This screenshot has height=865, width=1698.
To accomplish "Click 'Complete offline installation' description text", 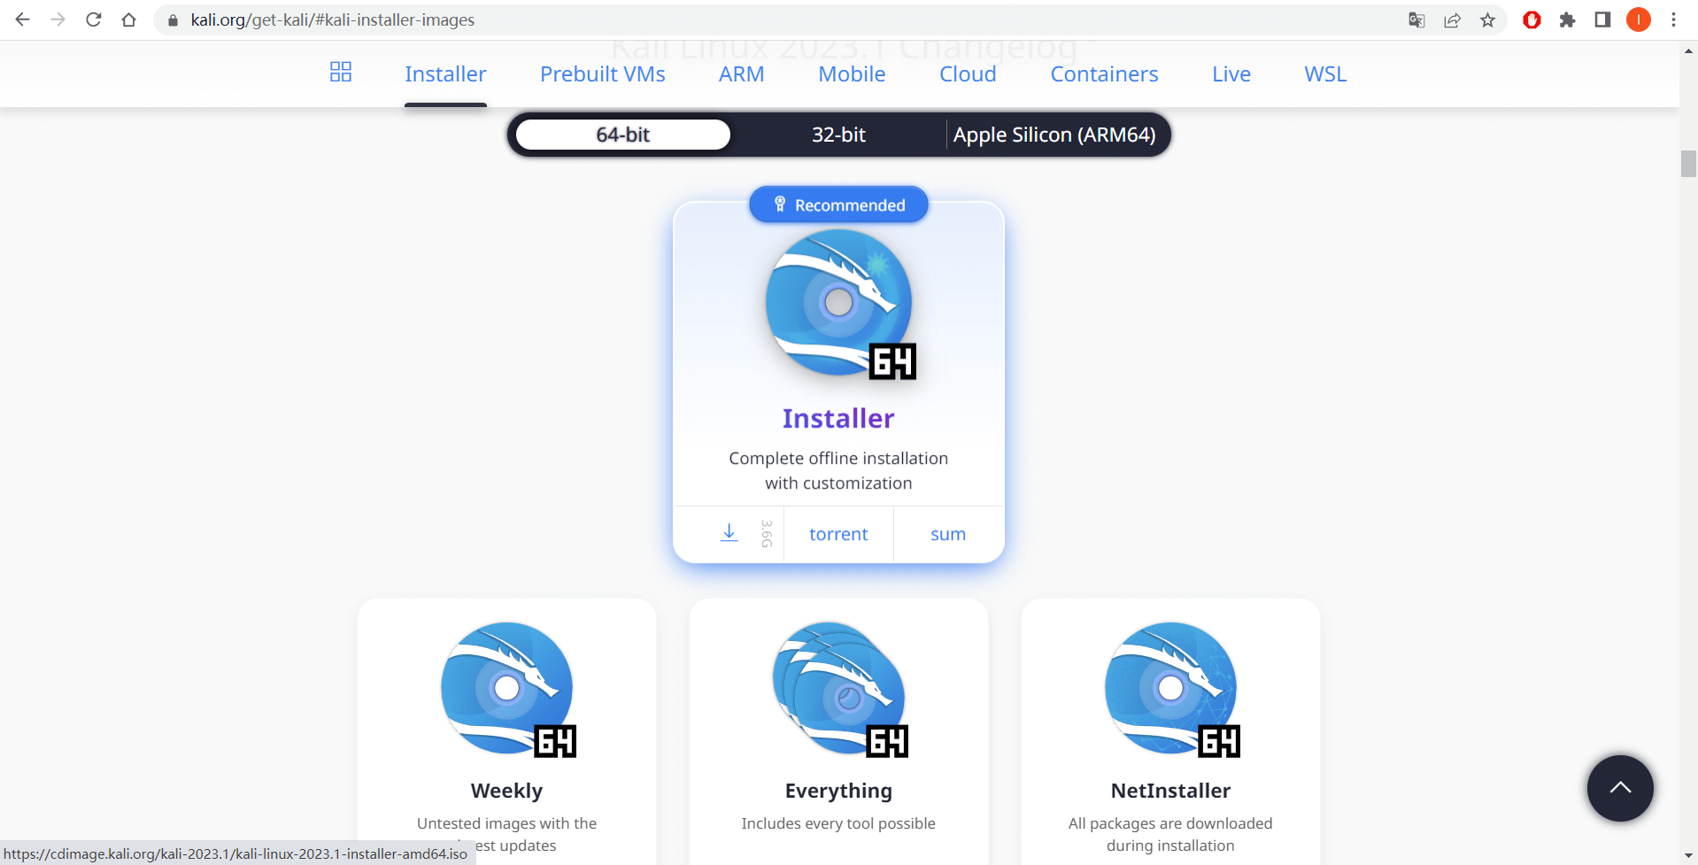I will 838,458.
